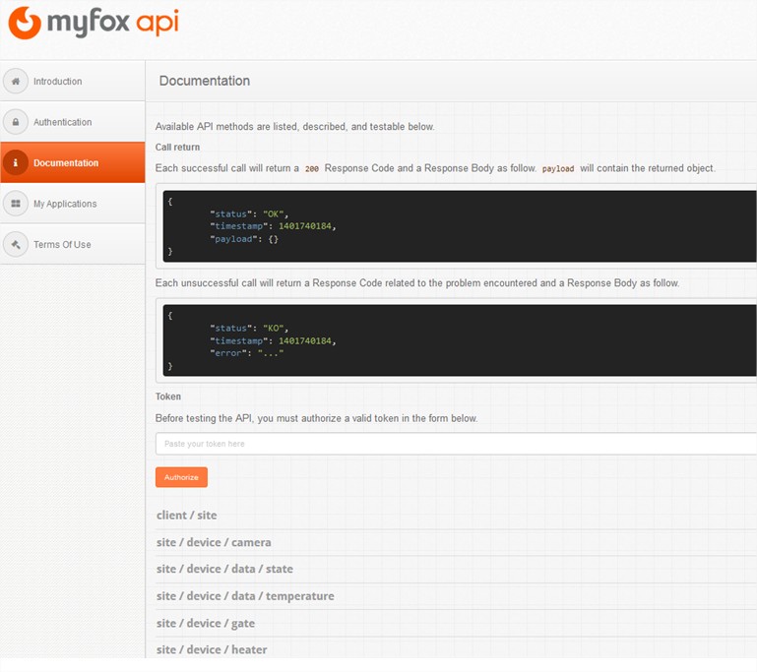The image size is (757, 672).
Task: Click the home icon beside Introduction
Action: pyautogui.click(x=16, y=81)
